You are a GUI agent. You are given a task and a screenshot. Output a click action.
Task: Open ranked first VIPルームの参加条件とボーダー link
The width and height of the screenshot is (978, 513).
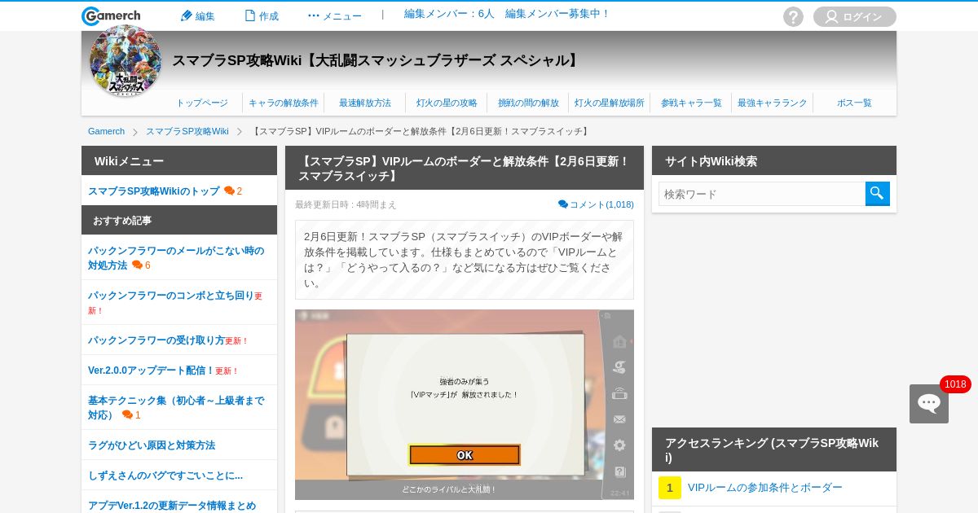coord(765,488)
